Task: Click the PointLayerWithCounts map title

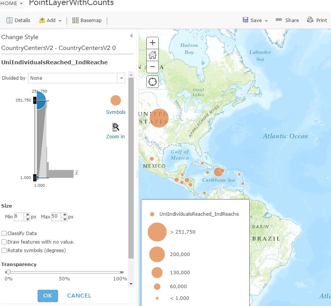Action: coord(71,3)
